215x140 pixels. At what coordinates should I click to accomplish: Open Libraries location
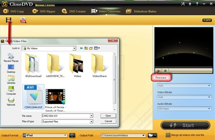(x=11, y=80)
